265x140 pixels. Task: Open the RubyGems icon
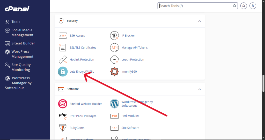tap(63, 128)
